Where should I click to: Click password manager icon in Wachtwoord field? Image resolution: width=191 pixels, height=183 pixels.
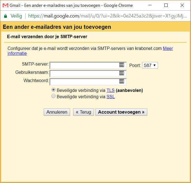tap(121, 81)
